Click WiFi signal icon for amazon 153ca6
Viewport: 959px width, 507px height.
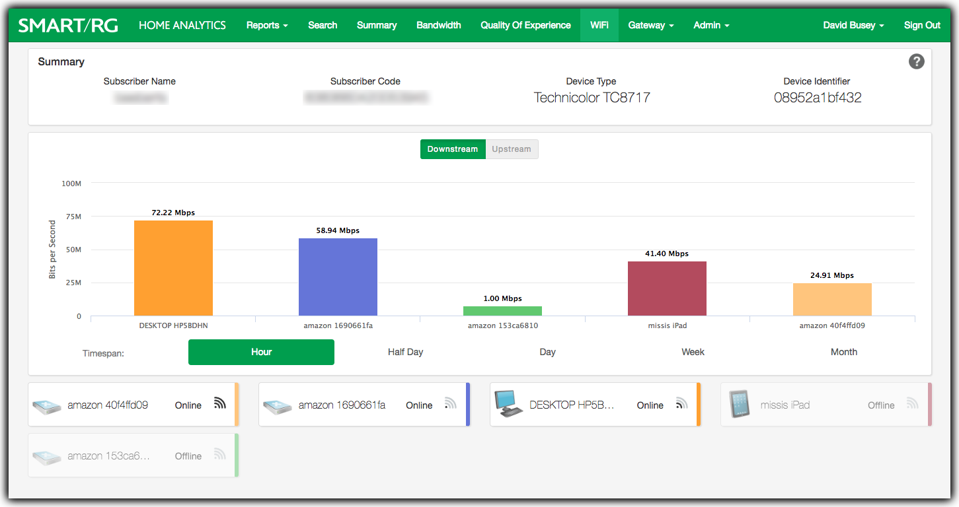point(220,454)
